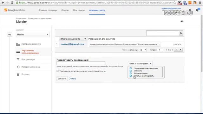
Task: Click the trash bin icon
Action: (18, 74)
